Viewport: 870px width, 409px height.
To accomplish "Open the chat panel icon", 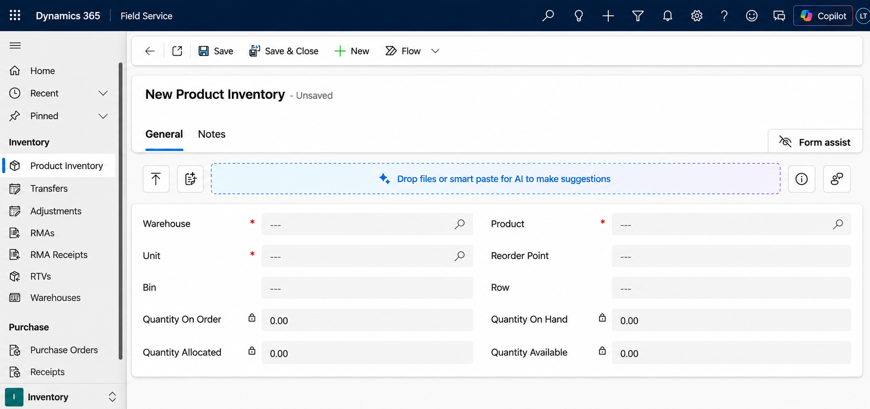I will (779, 16).
